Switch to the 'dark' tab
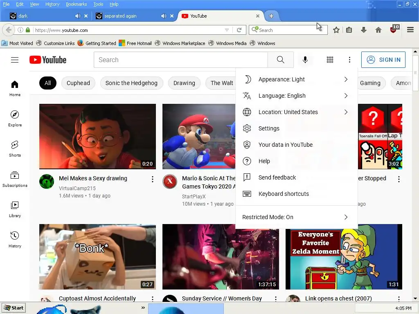 tap(48, 16)
